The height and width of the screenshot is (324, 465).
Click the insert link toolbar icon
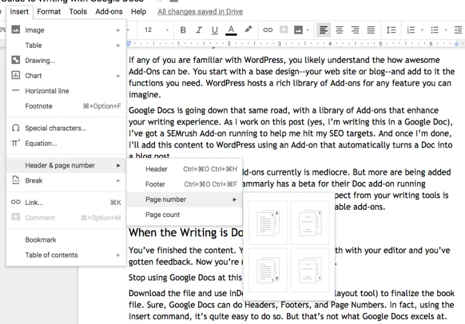pyautogui.click(x=268, y=30)
